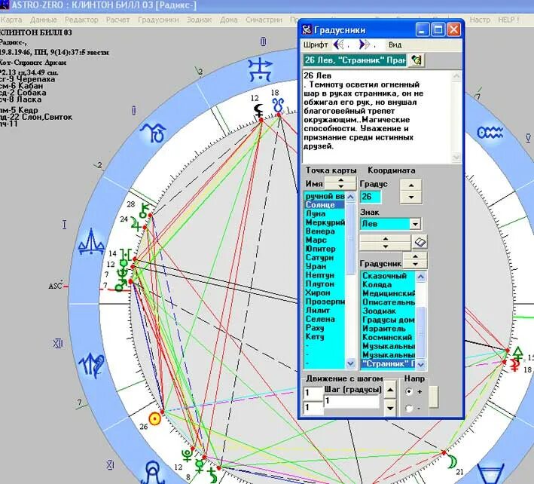Select Израитель in the Градусник list
The width and height of the screenshot is (534, 484).
pyautogui.click(x=388, y=329)
